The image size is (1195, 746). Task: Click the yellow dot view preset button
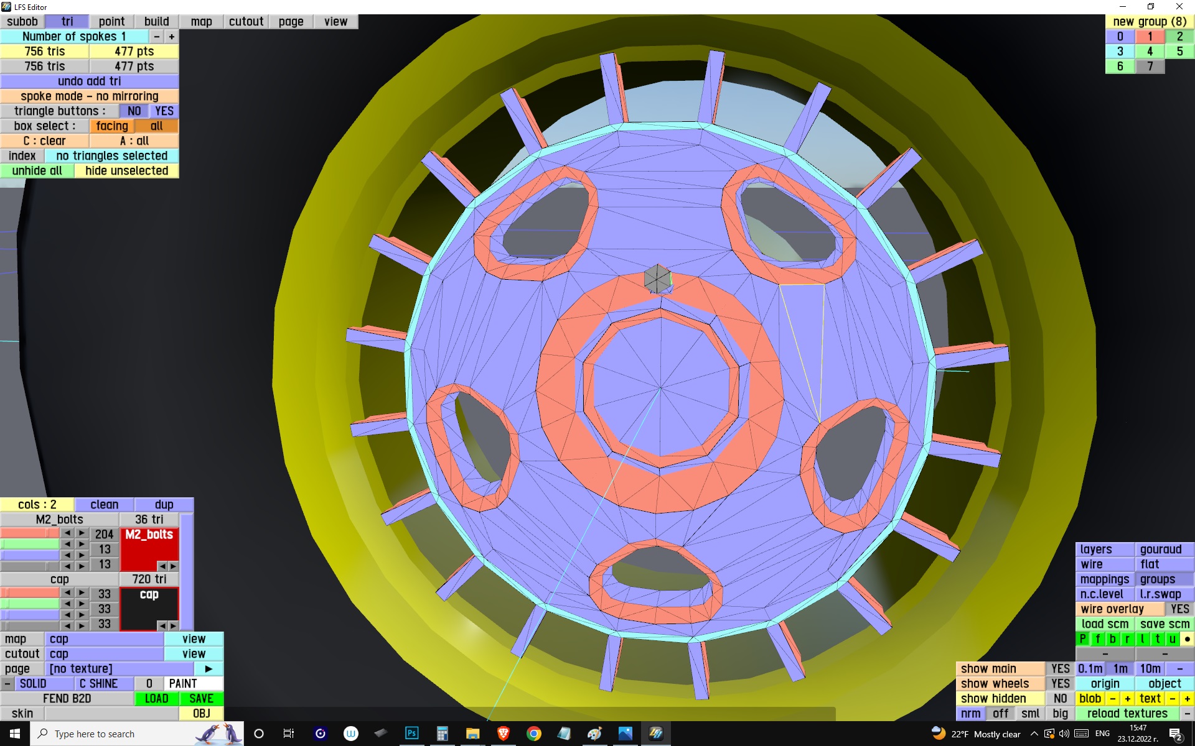click(x=1187, y=639)
